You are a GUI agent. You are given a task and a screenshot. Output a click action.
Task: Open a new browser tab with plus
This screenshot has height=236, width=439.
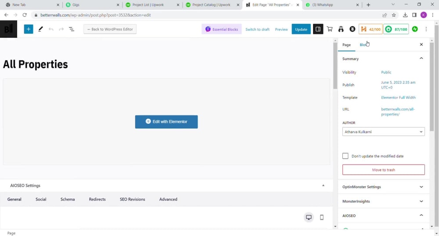tap(368, 5)
